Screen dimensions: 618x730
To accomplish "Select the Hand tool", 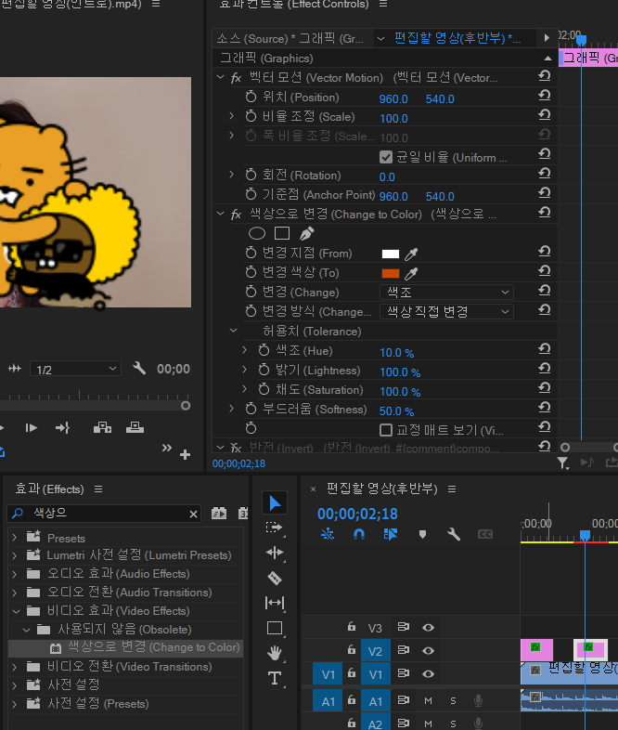I will pos(275,653).
